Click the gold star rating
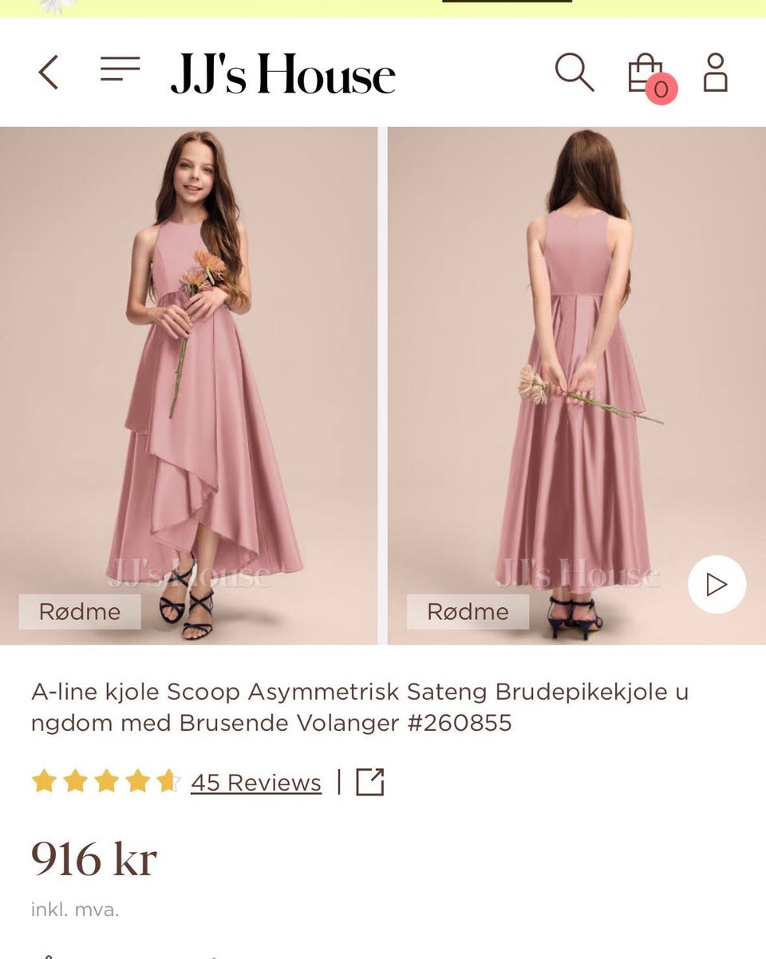The width and height of the screenshot is (766, 959). click(105, 782)
